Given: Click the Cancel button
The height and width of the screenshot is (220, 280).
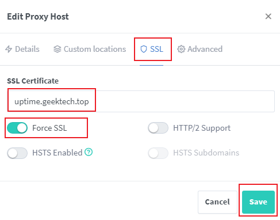Looking at the screenshot, I should point(217,202).
